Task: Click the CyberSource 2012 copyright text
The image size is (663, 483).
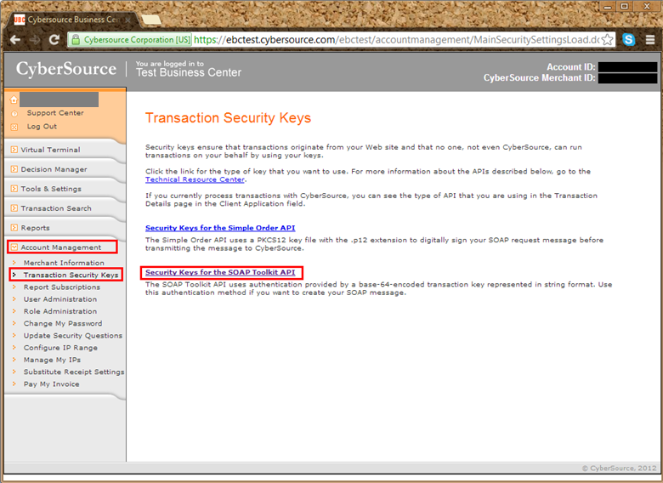Action: click(620, 469)
